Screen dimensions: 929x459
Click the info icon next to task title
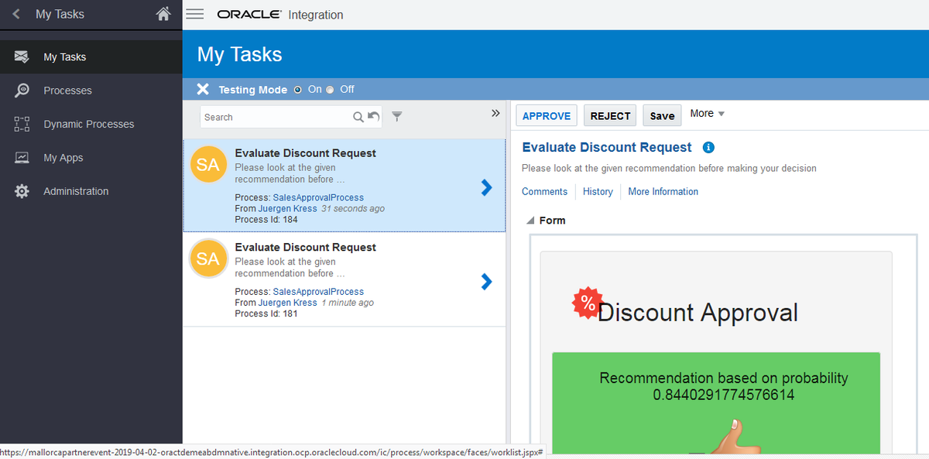pyautogui.click(x=708, y=147)
